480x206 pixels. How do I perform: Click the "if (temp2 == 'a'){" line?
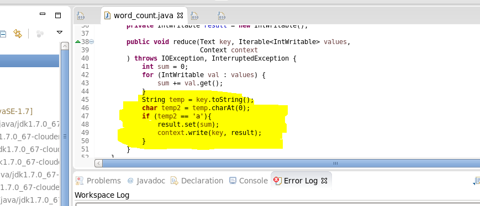click(177, 116)
